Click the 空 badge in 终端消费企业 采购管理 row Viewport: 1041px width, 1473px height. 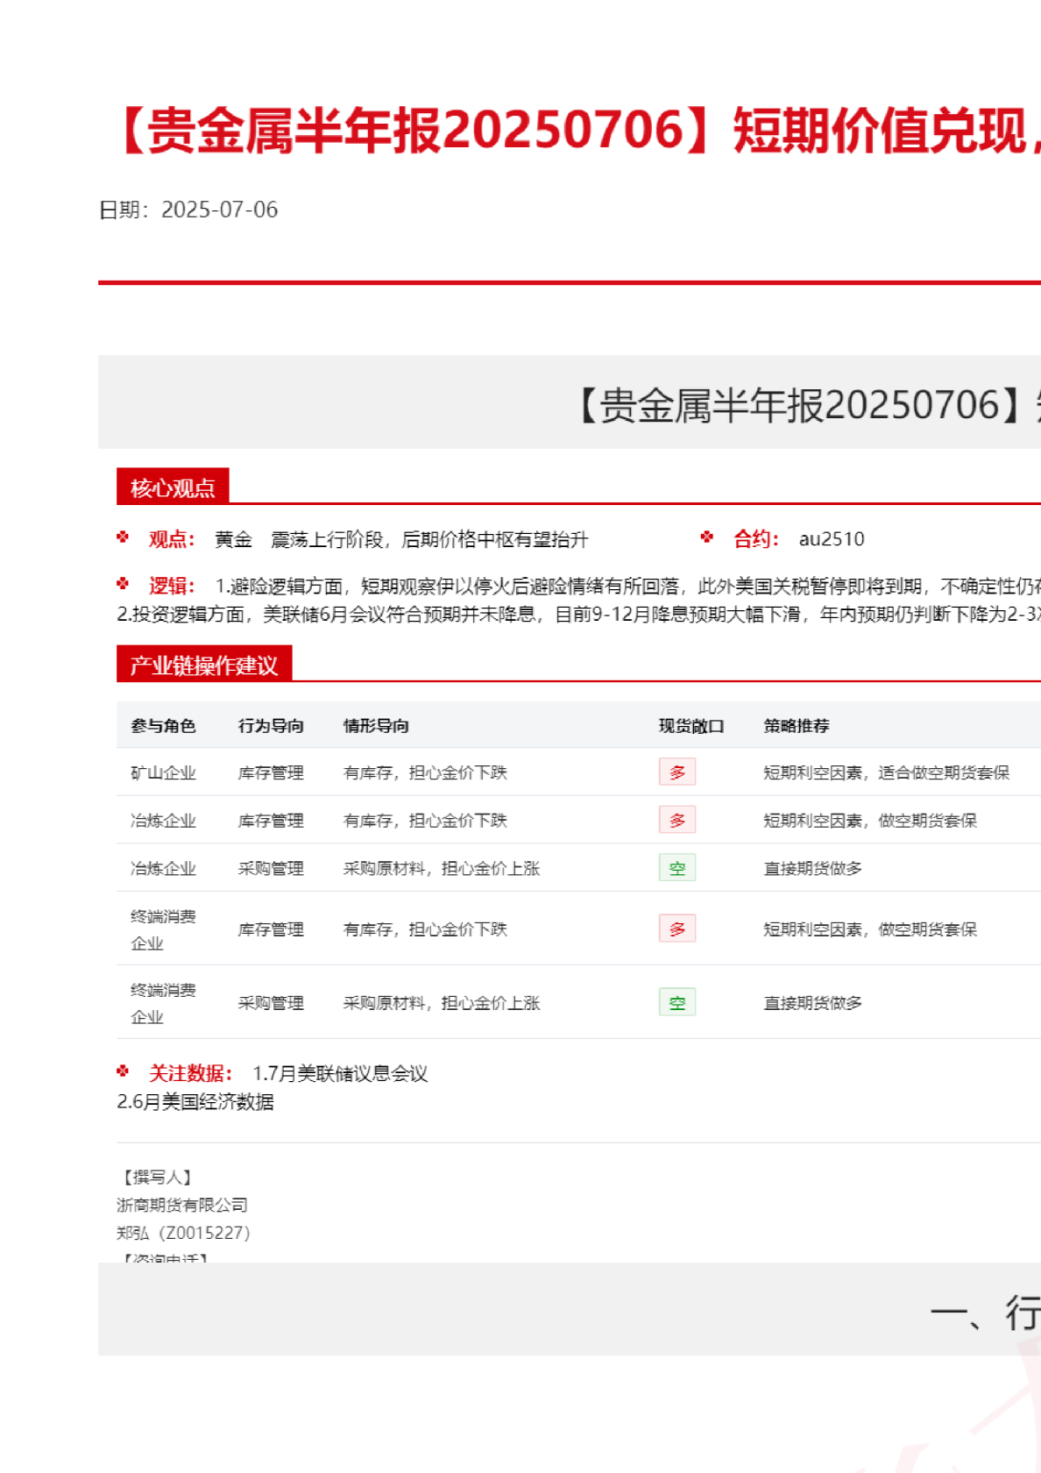point(677,1002)
